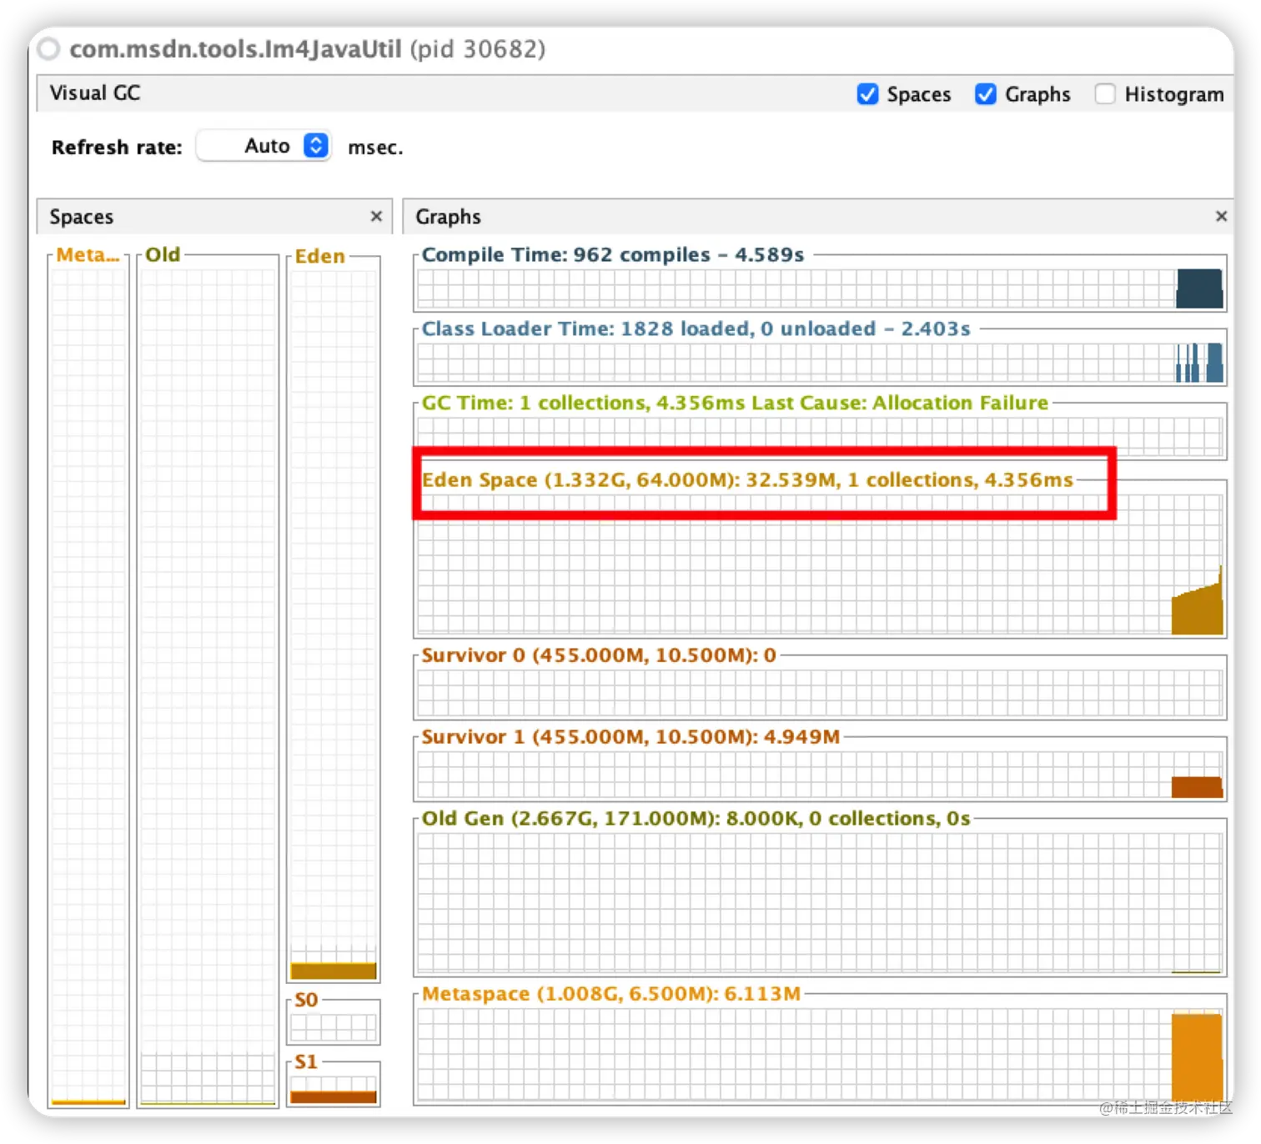Click the 'Refresh rate:' label
The width and height of the screenshot is (1261, 1144).
click(117, 148)
